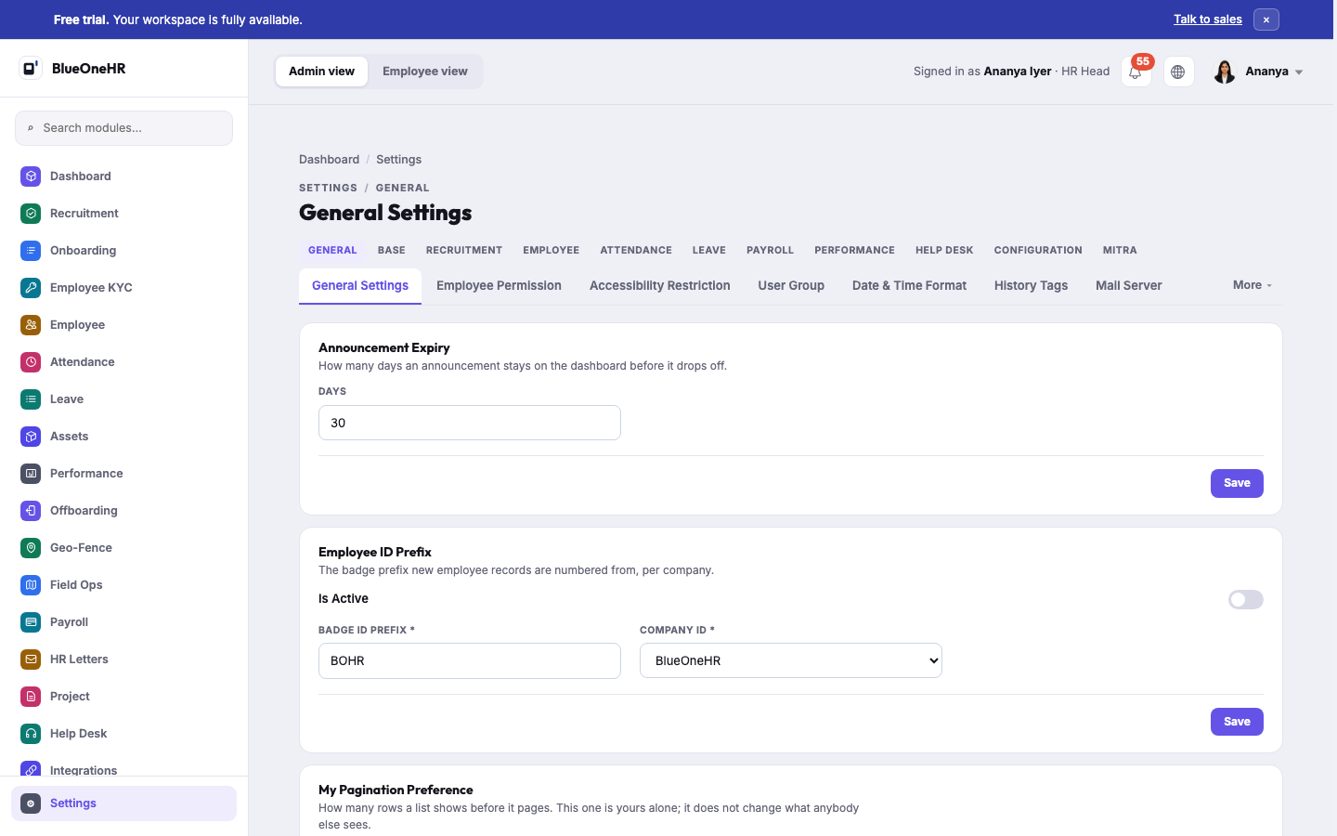Image resolution: width=1337 pixels, height=836 pixels.
Task: Open the Date & Time Format tab
Action: tap(909, 286)
